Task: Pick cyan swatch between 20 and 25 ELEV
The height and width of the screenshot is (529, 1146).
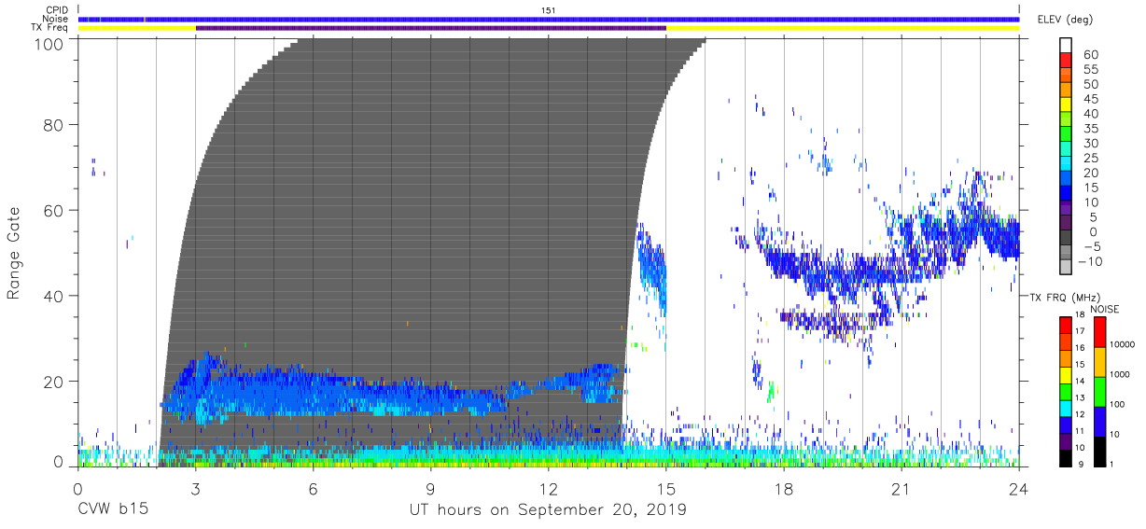Action: [x=1067, y=165]
